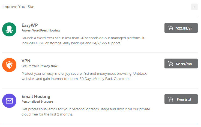The image size is (201, 127).
Task: Click the Fastest WordPress Hosting subtitle
Action: (41, 30)
